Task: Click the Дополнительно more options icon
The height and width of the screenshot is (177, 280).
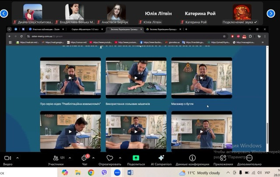Action: coord(249,158)
